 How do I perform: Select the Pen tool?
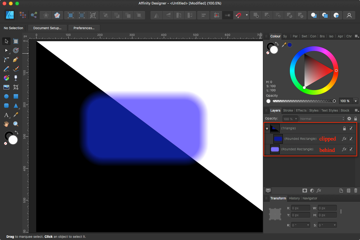pyautogui.click(x=16, y=60)
